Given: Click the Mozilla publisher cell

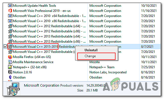Looking at the screenshot, I should point(94,62).
